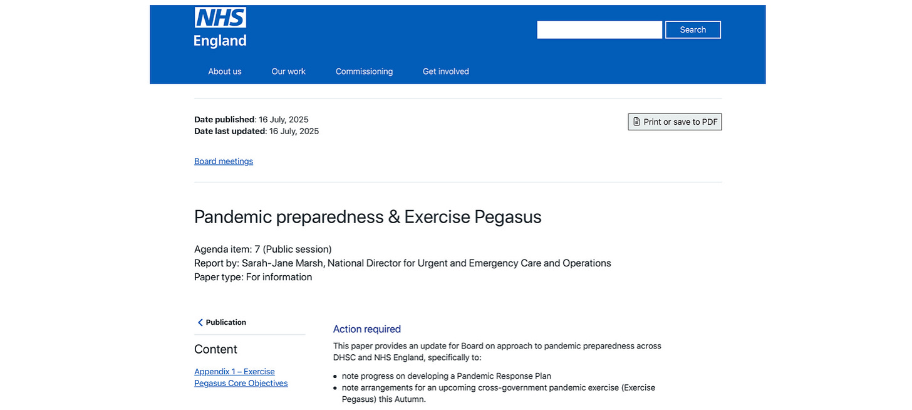Click the document icon in Print button
This screenshot has height=410, width=912.
[x=636, y=122]
